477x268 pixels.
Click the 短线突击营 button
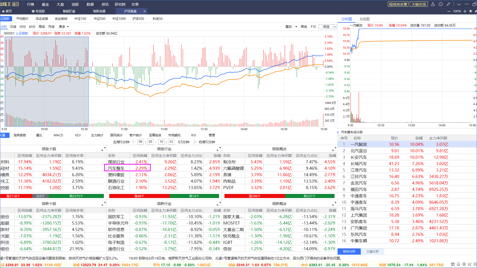pyautogui.click(x=398, y=4)
